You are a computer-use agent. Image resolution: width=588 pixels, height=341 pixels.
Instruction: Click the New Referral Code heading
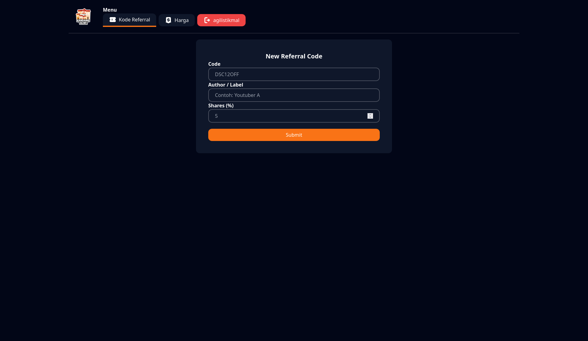coord(294,56)
